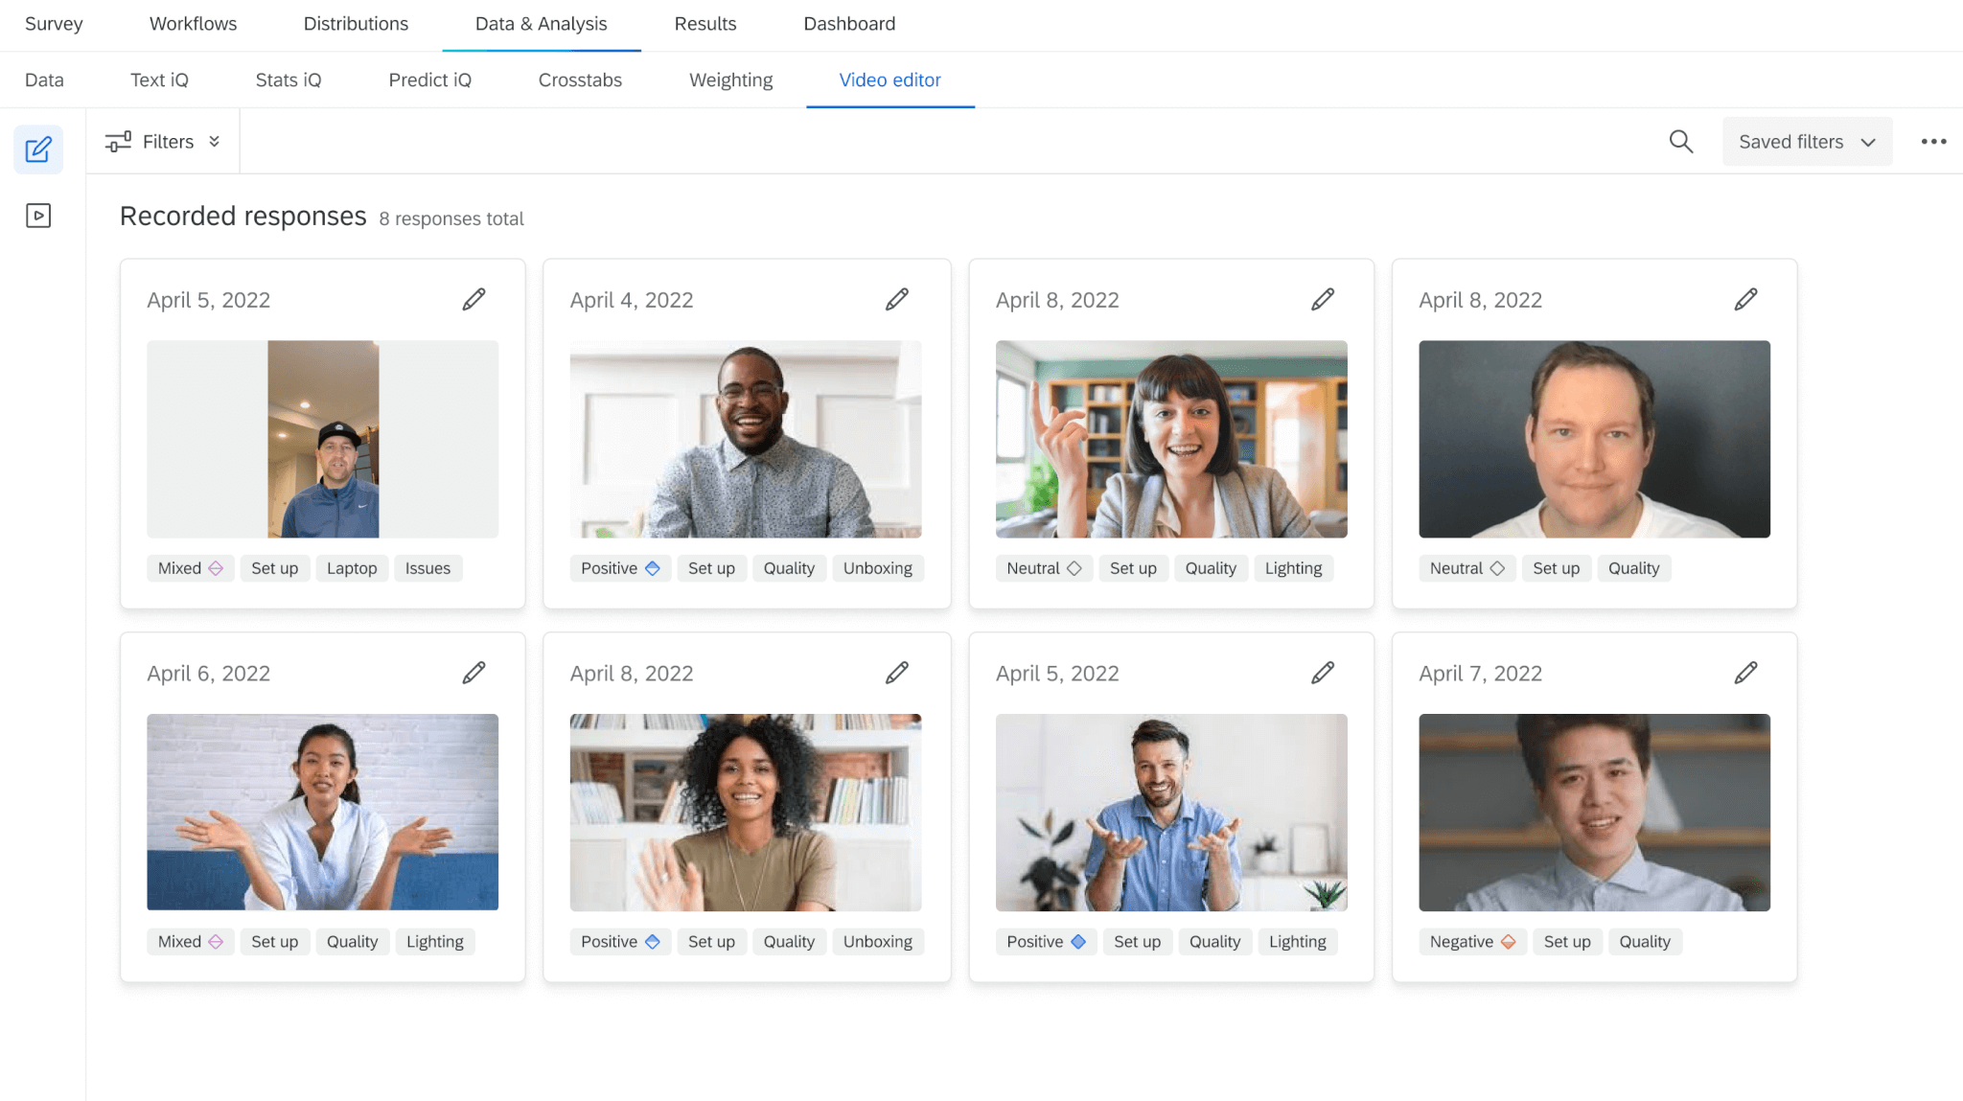1963x1101 pixels.
Task: Open the video clips play sidebar icon
Action: 38,216
